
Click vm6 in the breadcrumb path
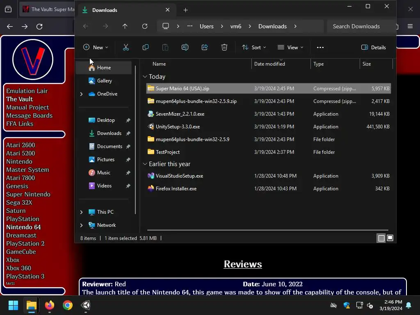[236, 26]
